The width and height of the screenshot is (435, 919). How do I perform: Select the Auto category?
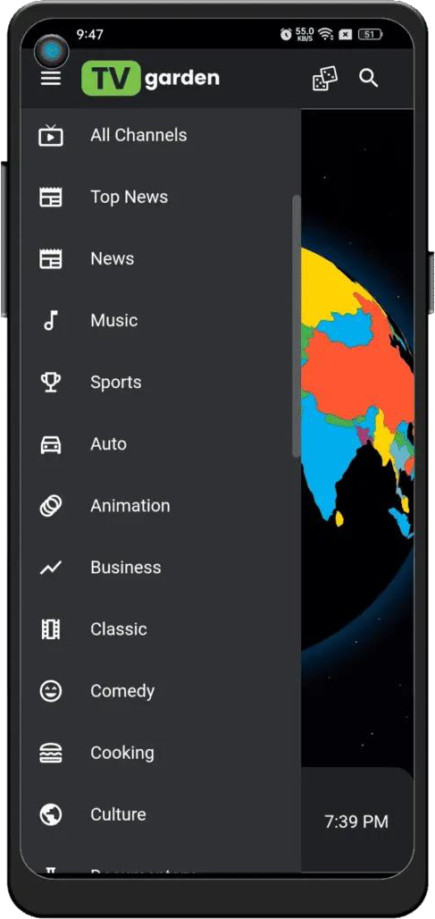161,444
